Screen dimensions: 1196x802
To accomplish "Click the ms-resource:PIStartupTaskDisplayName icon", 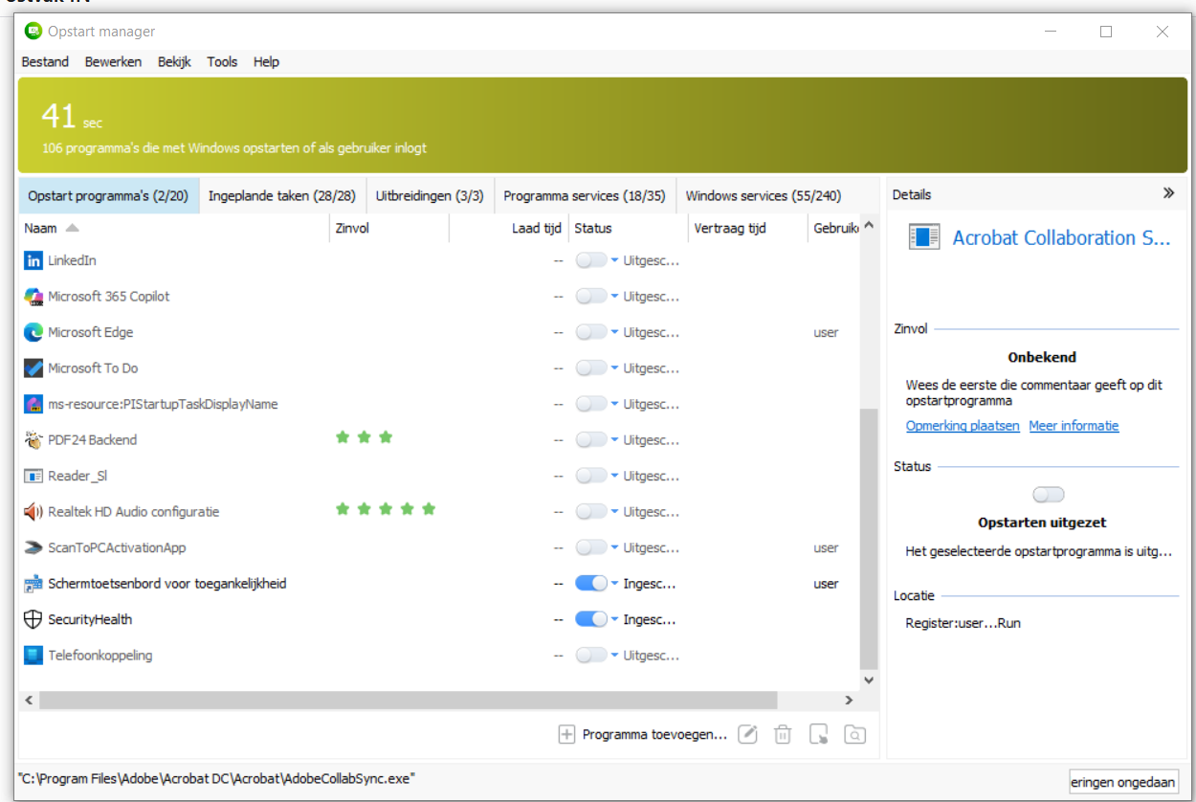I will tap(33, 404).
